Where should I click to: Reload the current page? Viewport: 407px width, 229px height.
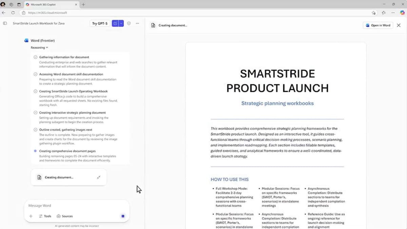click(13, 13)
